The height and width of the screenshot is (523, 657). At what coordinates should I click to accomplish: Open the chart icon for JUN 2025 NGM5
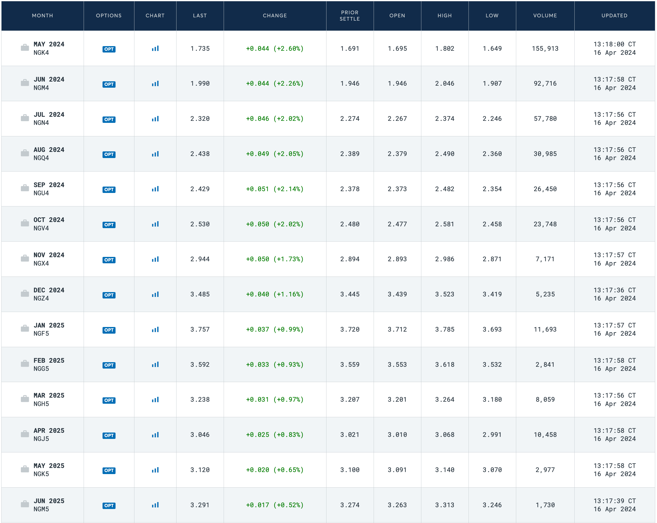tap(155, 505)
